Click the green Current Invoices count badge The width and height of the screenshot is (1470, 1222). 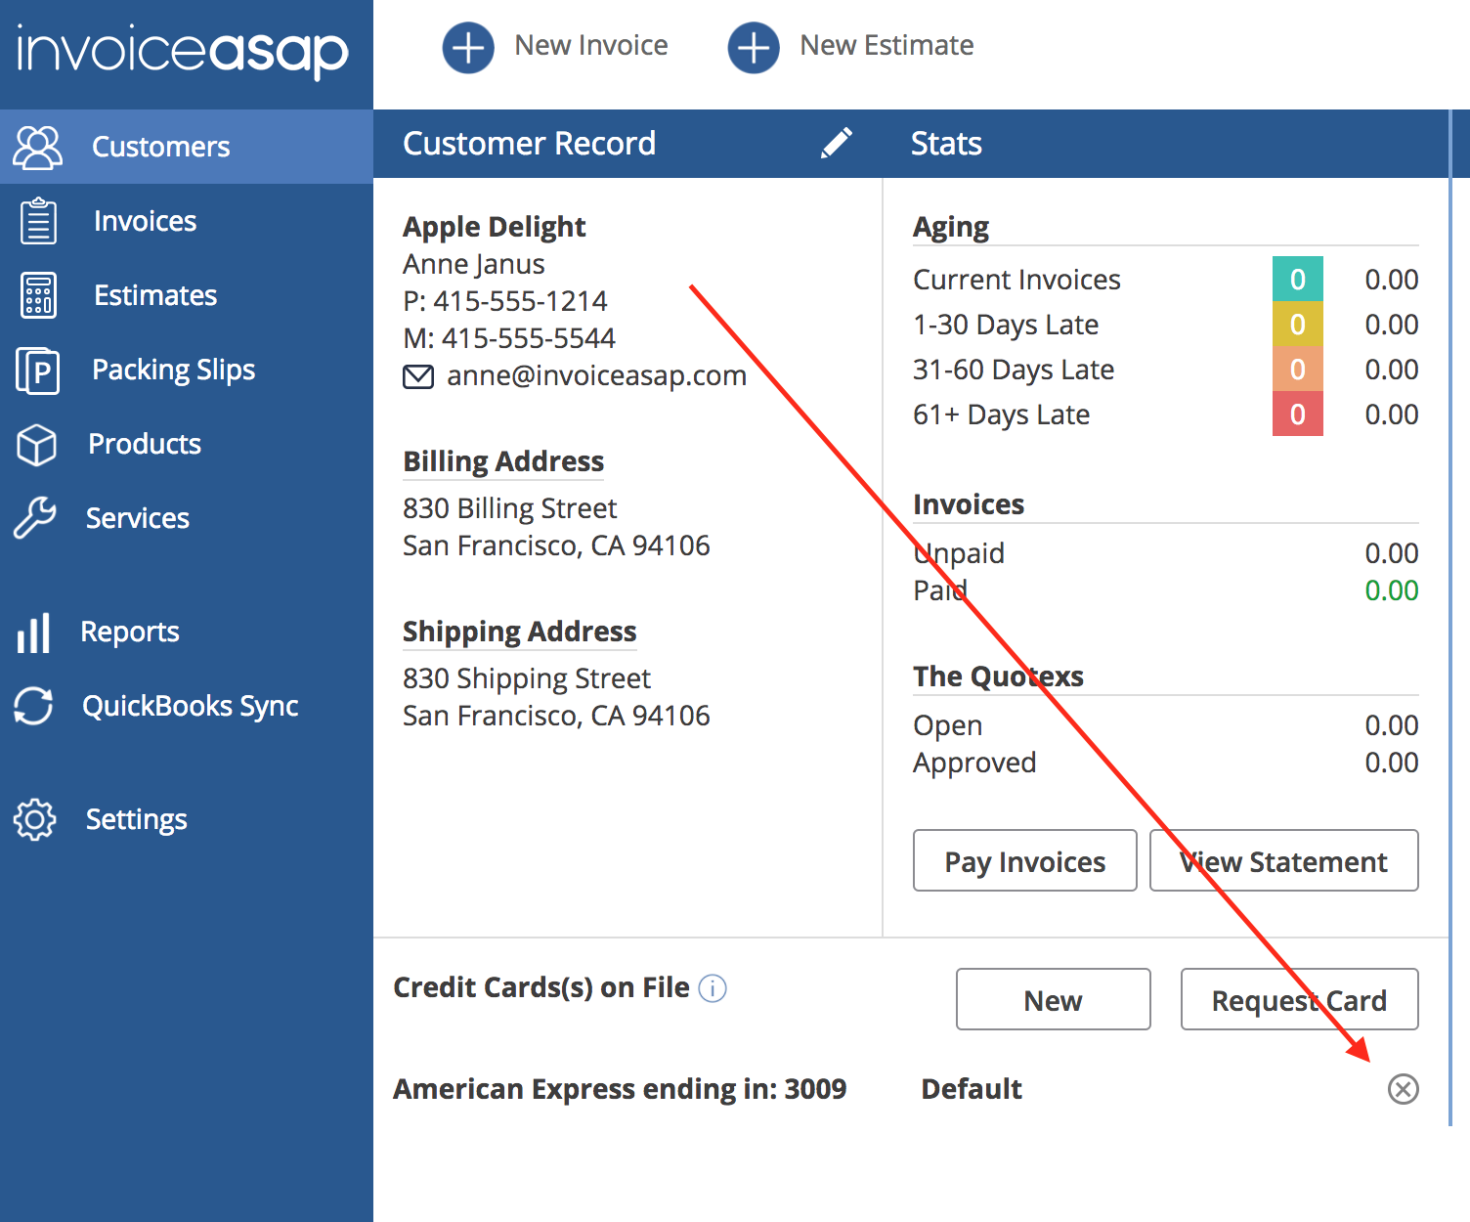[1297, 279]
